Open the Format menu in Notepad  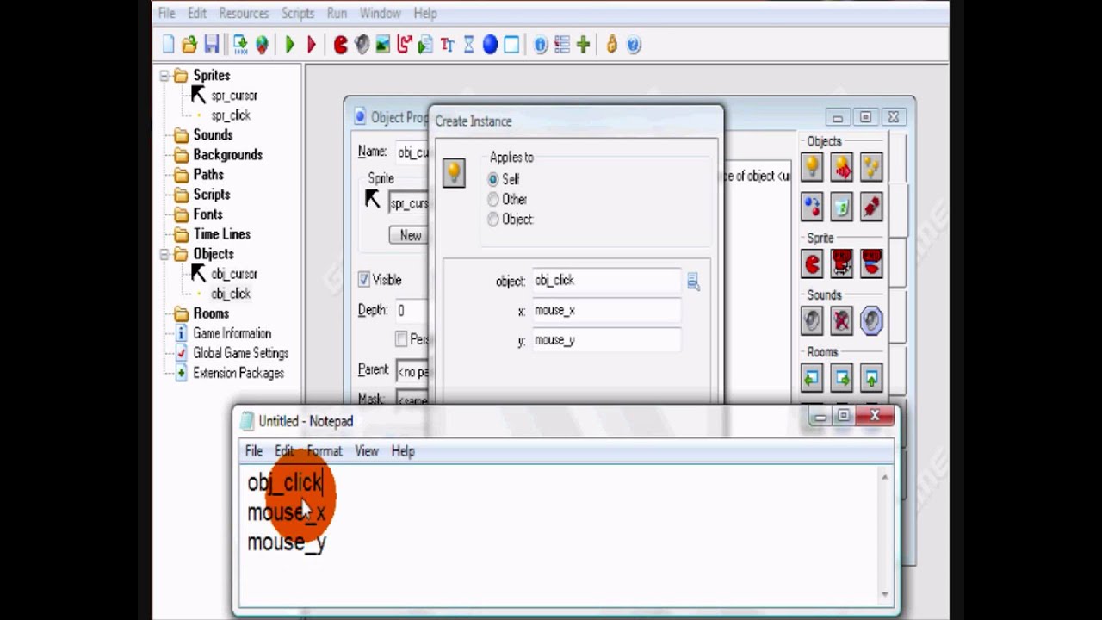[x=325, y=451]
